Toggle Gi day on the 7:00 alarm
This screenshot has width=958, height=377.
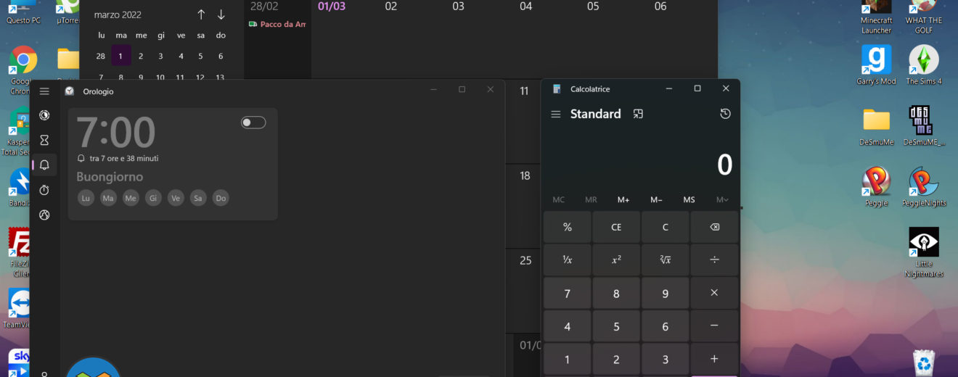click(x=153, y=198)
